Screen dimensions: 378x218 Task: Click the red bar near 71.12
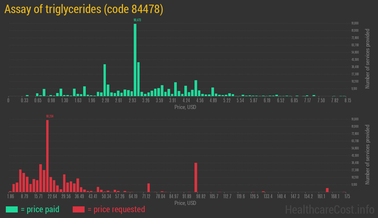click(149, 187)
